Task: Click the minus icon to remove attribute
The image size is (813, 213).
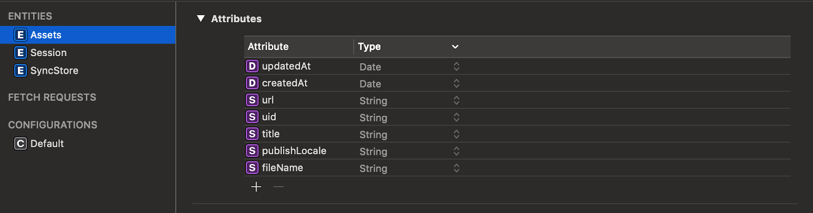Action: (278, 187)
